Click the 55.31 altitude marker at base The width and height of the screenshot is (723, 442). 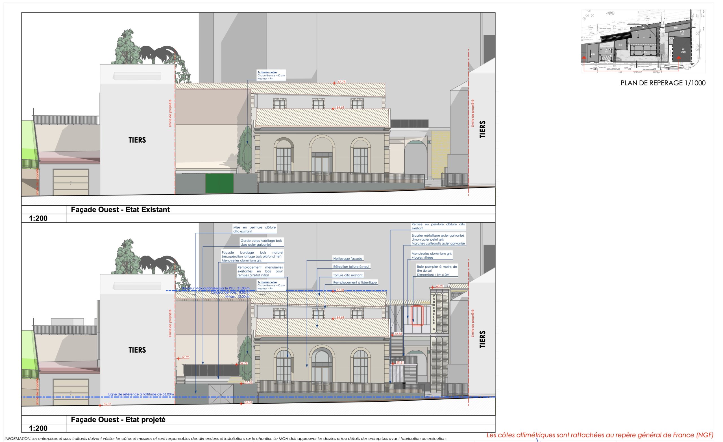pyautogui.click(x=241, y=404)
